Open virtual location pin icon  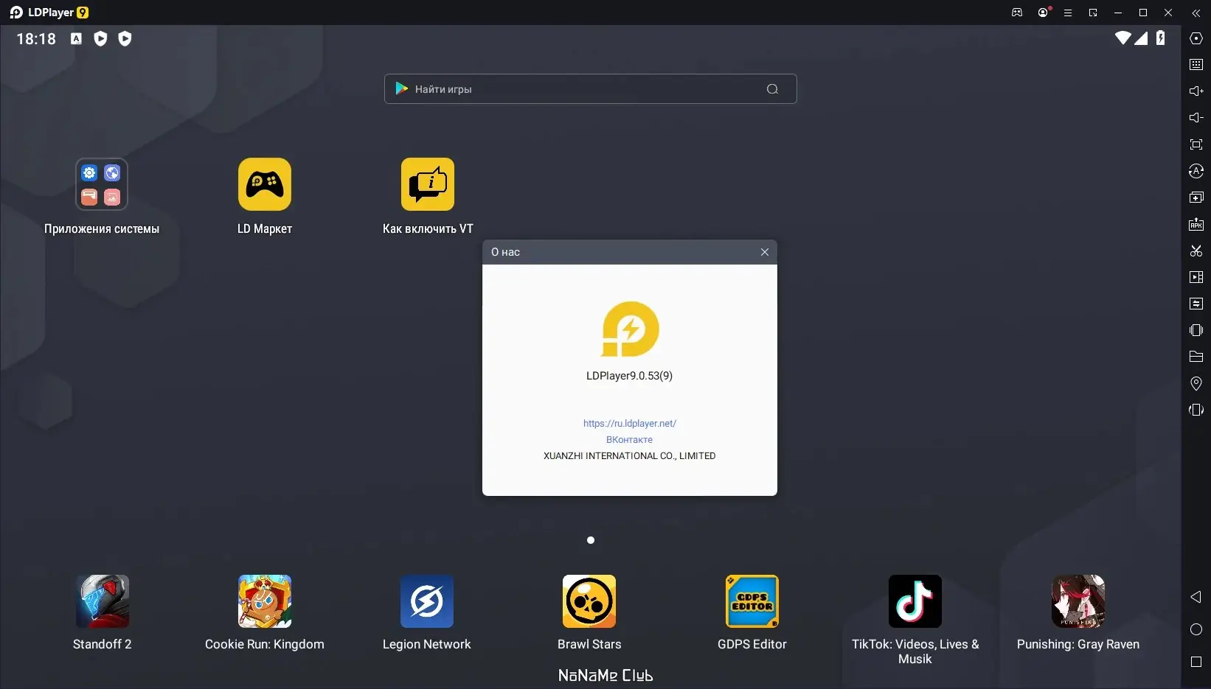pos(1196,383)
